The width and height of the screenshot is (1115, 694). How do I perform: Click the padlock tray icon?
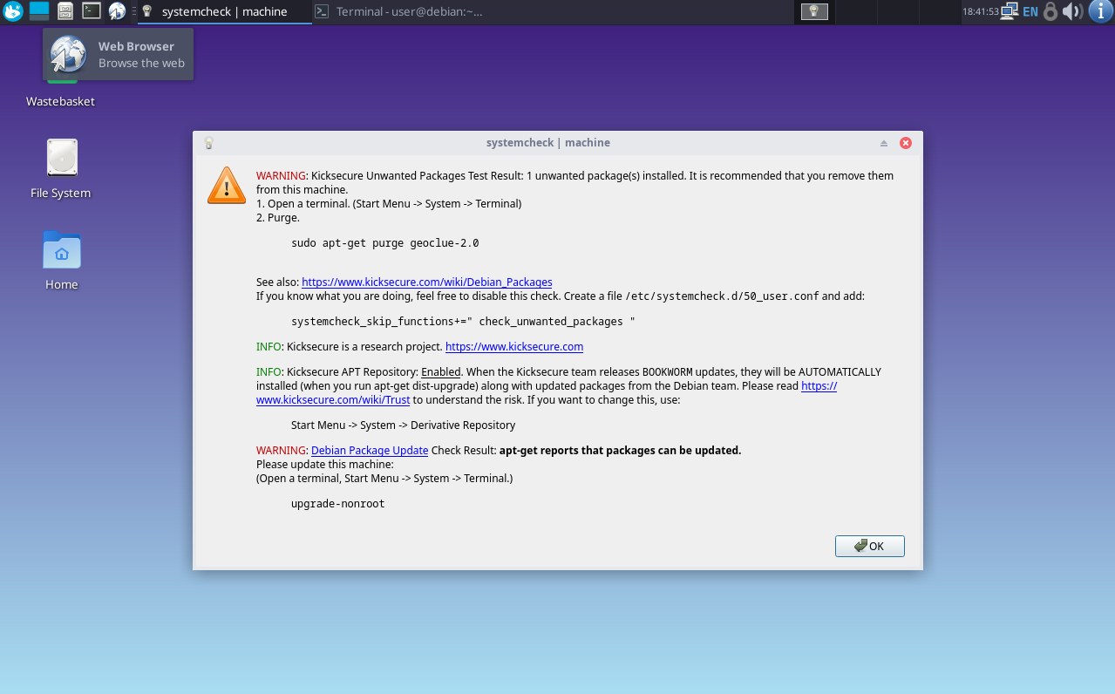point(1050,11)
